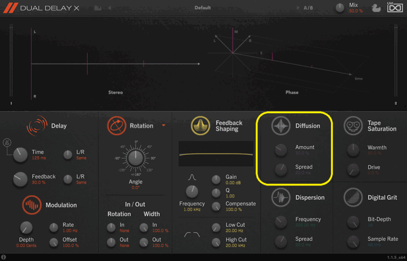Click the 0.0° Angle value
Image resolution: width=407 pixels, height=261 pixels.
coord(135,188)
